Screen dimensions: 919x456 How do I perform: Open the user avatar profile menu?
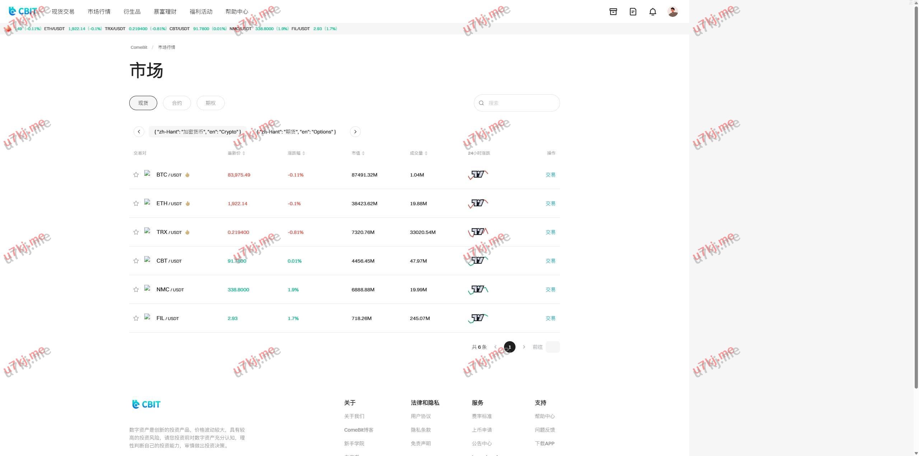672,12
